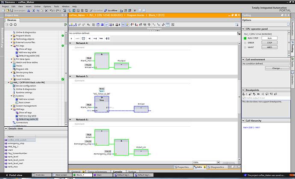Open the Online menu

pyautogui.click(x=37, y=6)
